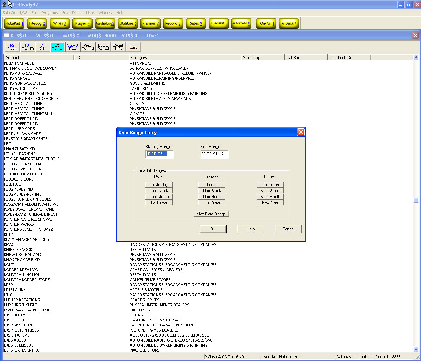Choose the Last Week quick fill
421x361 pixels.
point(159,191)
